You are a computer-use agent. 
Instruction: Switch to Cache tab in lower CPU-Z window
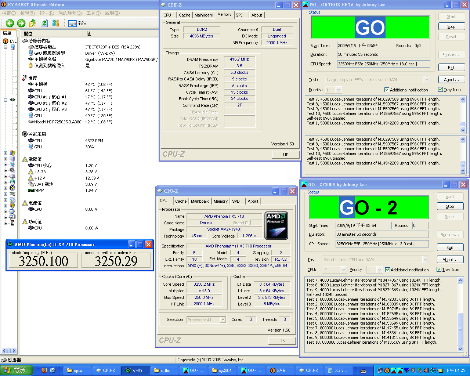tap(181, 201)
